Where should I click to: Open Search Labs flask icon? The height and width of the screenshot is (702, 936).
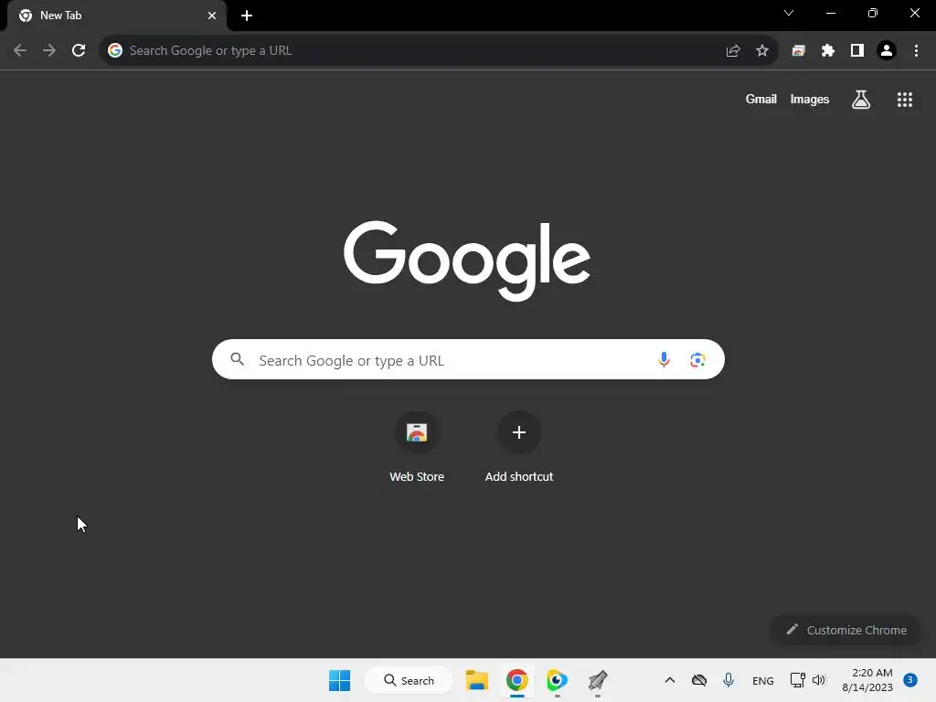click(x=861, y=100)
